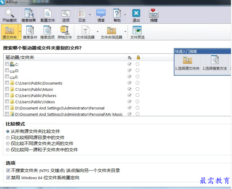Switch to the 存档文件 archive files tab

pos(65,32)
